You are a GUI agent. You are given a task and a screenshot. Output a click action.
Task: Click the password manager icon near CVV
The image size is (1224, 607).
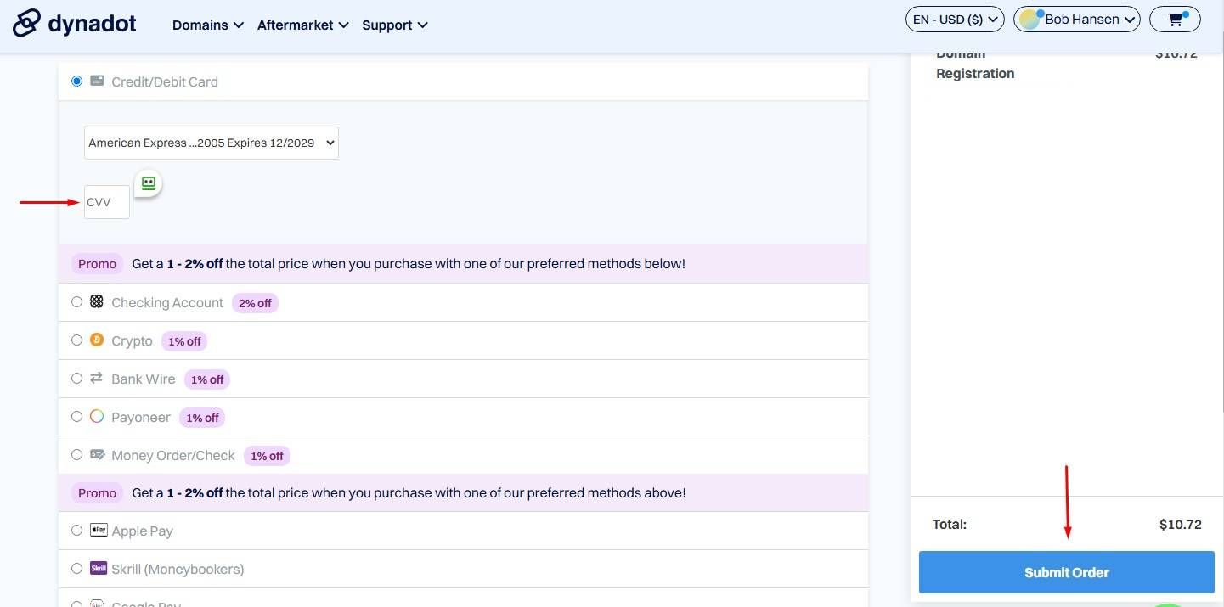pos(149,183)
